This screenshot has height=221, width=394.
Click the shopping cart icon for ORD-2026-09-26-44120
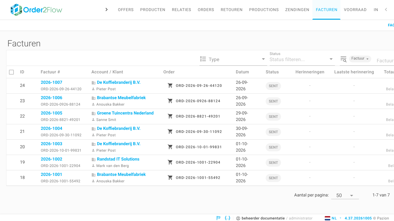(x=170, y=85)
